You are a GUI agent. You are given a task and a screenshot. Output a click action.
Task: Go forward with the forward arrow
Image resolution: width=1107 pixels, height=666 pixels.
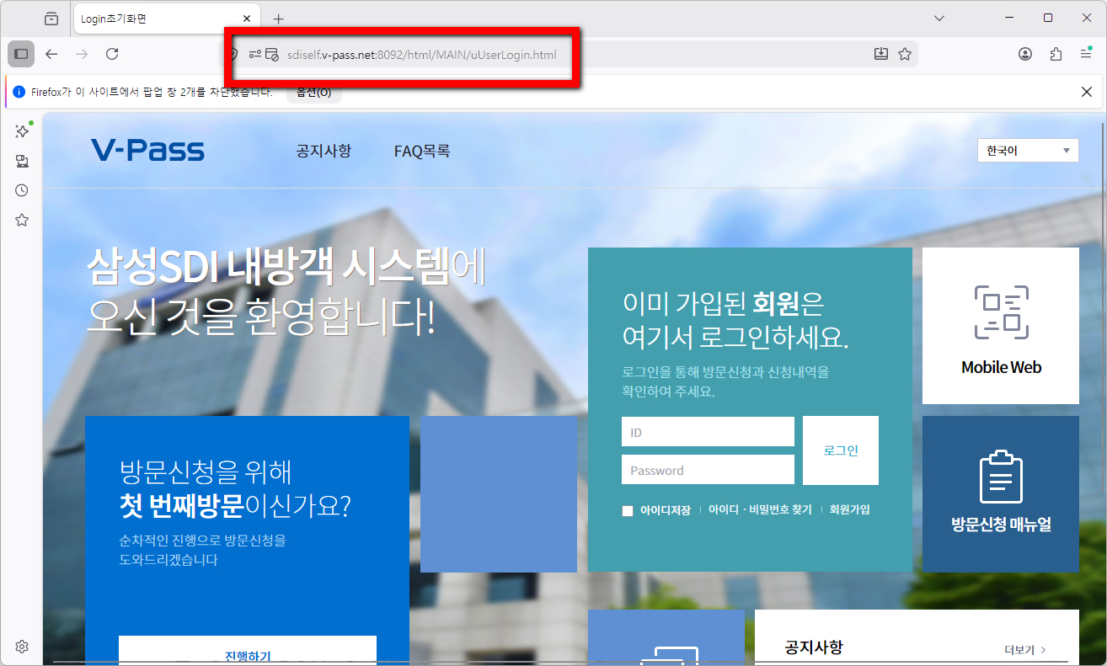(82, 54)
